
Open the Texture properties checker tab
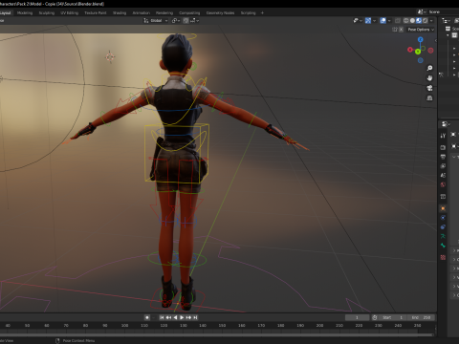click(443, 257)
